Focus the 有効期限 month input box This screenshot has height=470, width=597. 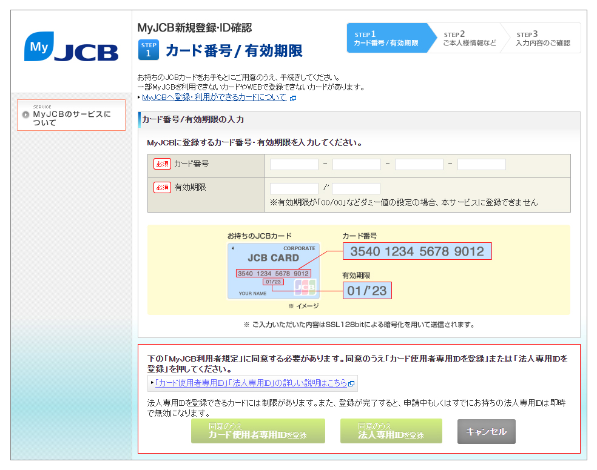[294, 188]
